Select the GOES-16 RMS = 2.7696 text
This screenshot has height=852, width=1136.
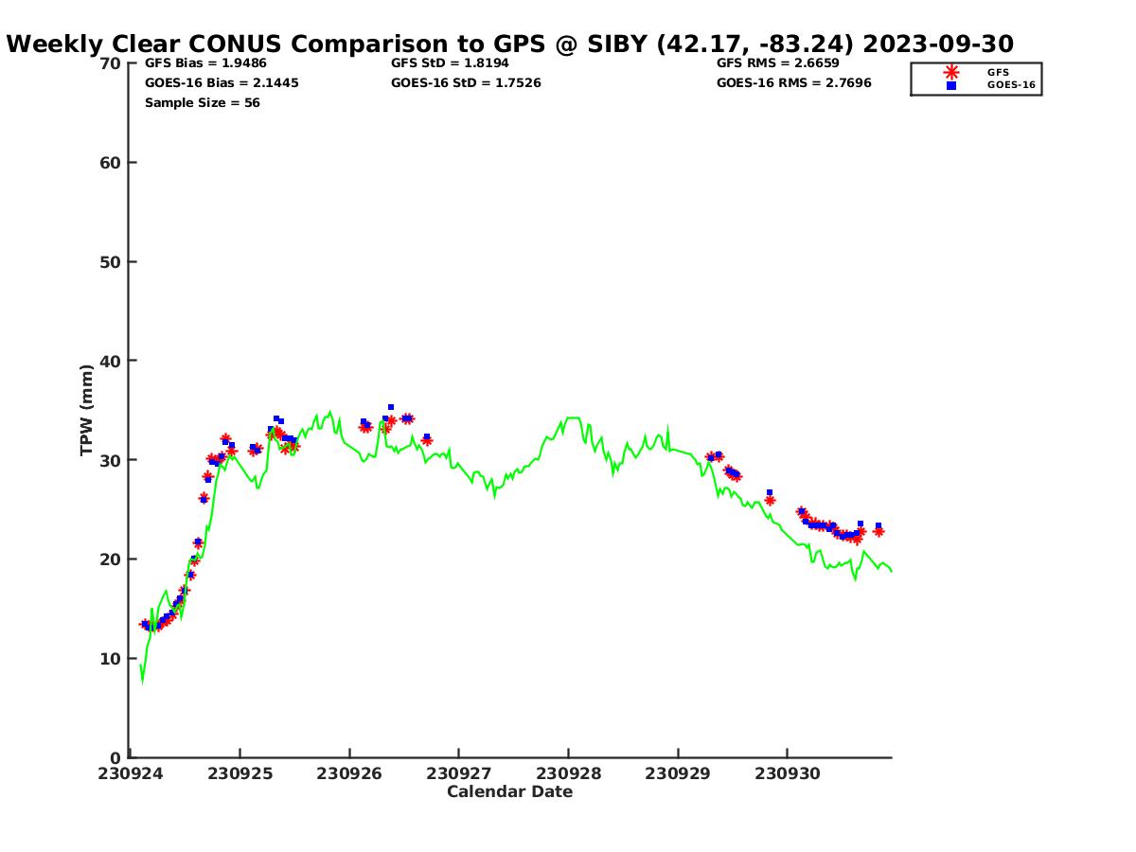pyautogui.click(x=793, y=83)
